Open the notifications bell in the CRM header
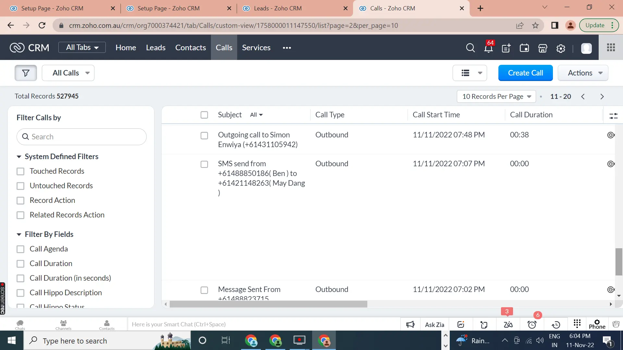 [x=488, y=48]
